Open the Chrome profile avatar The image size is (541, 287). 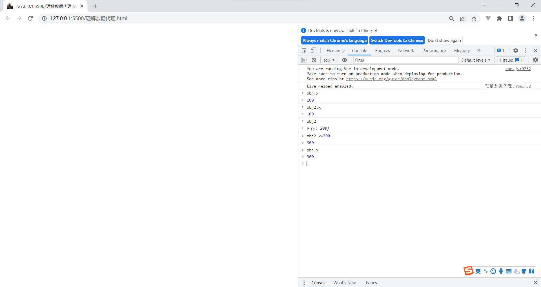coord(522,18)
